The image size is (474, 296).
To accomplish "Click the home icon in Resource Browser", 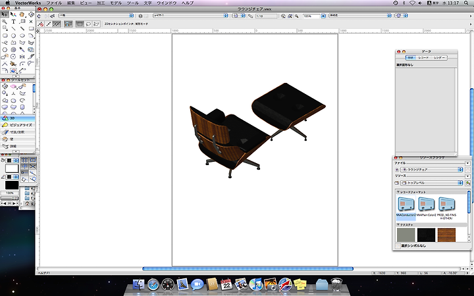I will (467, 170).
